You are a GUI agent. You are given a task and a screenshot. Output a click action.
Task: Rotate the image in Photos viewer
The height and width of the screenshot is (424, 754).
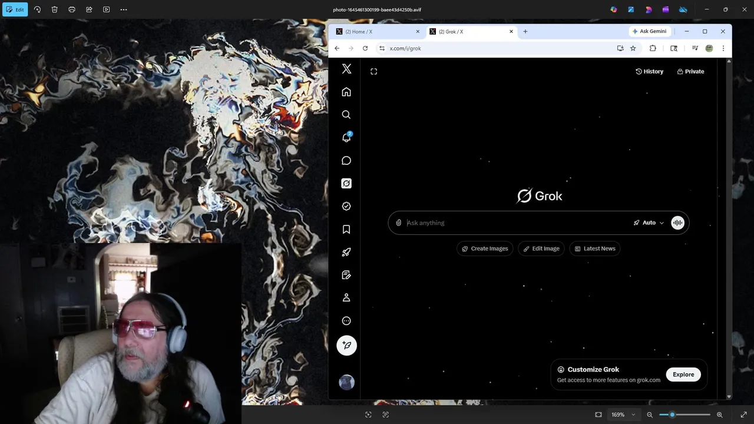(x=37, y=9)
